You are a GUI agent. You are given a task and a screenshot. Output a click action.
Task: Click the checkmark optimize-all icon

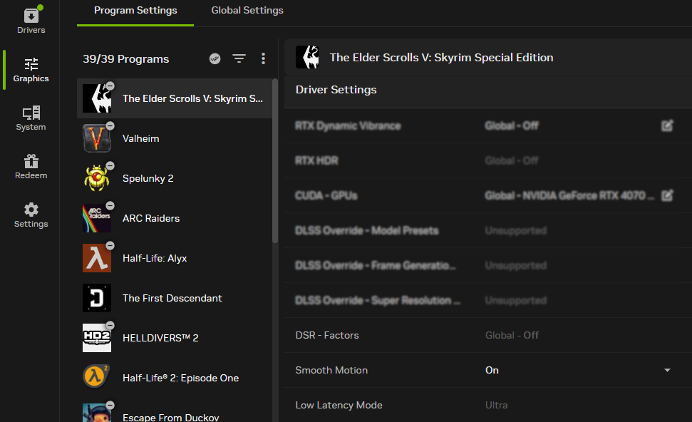point(215,58)
